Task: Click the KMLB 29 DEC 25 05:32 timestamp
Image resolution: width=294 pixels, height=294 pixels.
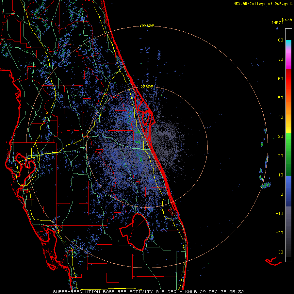Action: (x=215, y=292)
